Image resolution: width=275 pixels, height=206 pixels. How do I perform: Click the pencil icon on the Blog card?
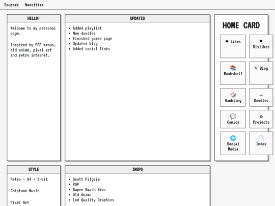pyautogui.click(x=256, y=68)
